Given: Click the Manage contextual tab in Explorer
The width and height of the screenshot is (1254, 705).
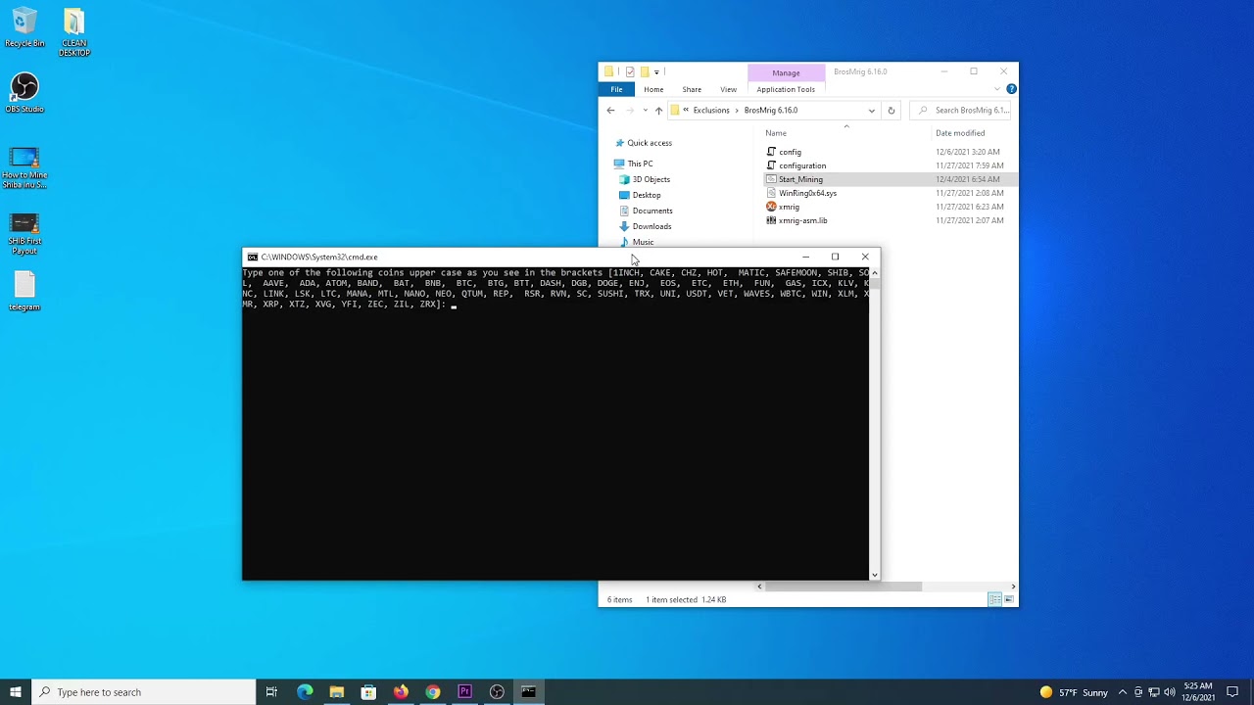Looking at the screenshot, I should pos(786,72).
